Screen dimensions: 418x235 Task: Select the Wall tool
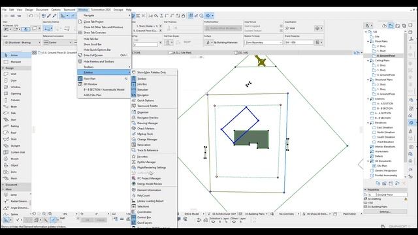coord(16,74)
